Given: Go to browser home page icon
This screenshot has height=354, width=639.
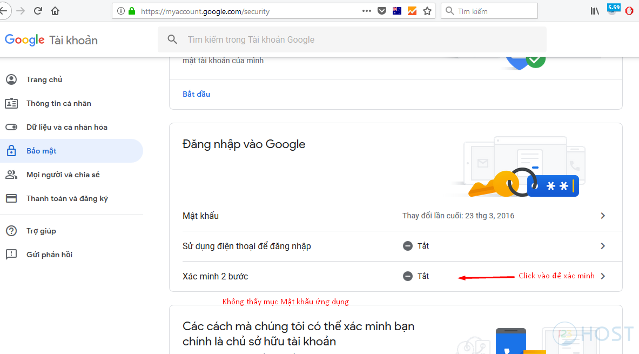Looking at the screenshot, I should pyautogui.click(x=55, y=11).
